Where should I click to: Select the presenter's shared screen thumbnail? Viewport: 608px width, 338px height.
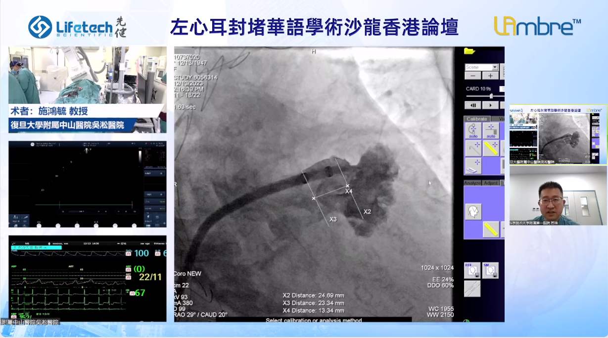(x=558, y=134)
